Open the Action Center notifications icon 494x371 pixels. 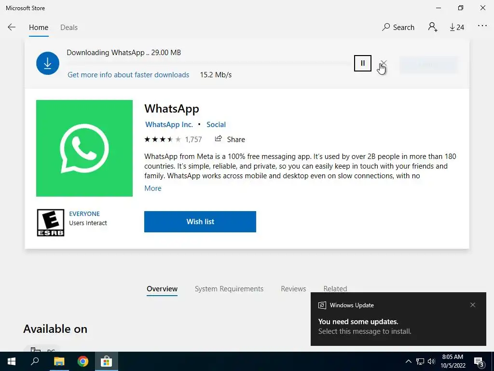pyautogui.click(x=479, y=362)
